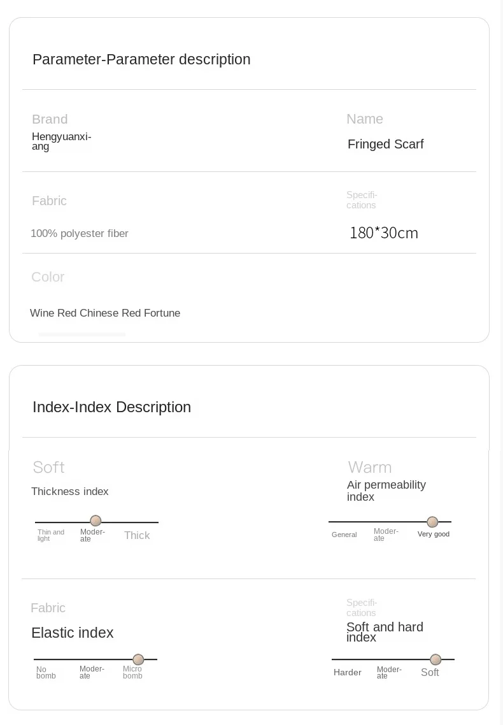
Task: Click the Harder label on softness scale
Action: [348, 672]
